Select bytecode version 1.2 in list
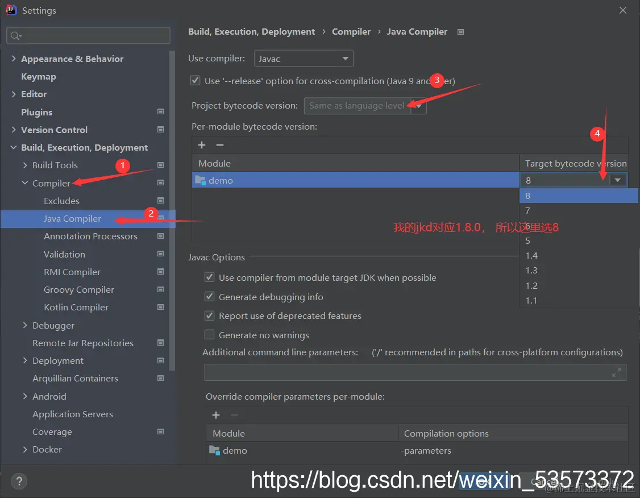The width and height of the screenshot is (640, 498). [579, 285]
